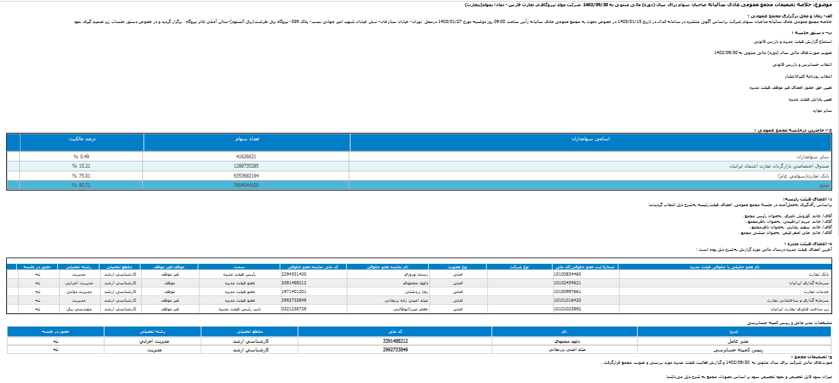Select the share count cell 41626621
The image size is (839, 383).
point(246,157)
